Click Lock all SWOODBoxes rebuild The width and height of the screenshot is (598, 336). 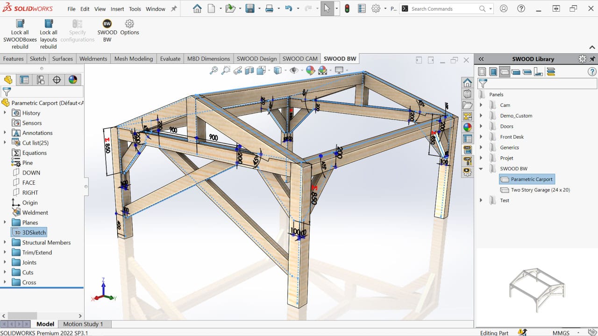coord(20,34)
